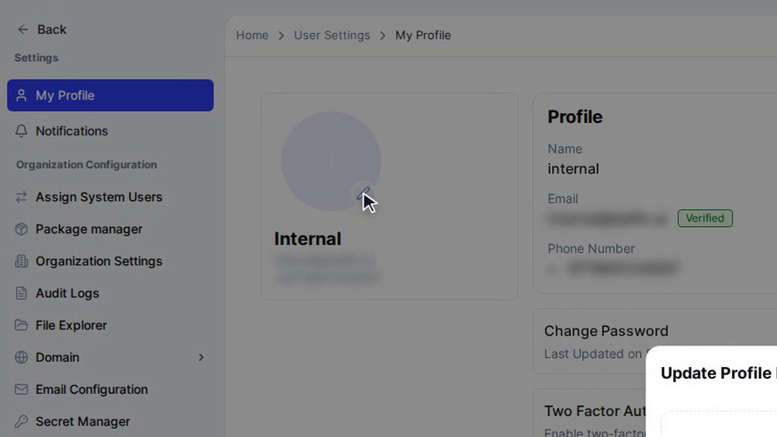Click the My Profile breadcrumb
777x437 pixels.
point(423,35)
